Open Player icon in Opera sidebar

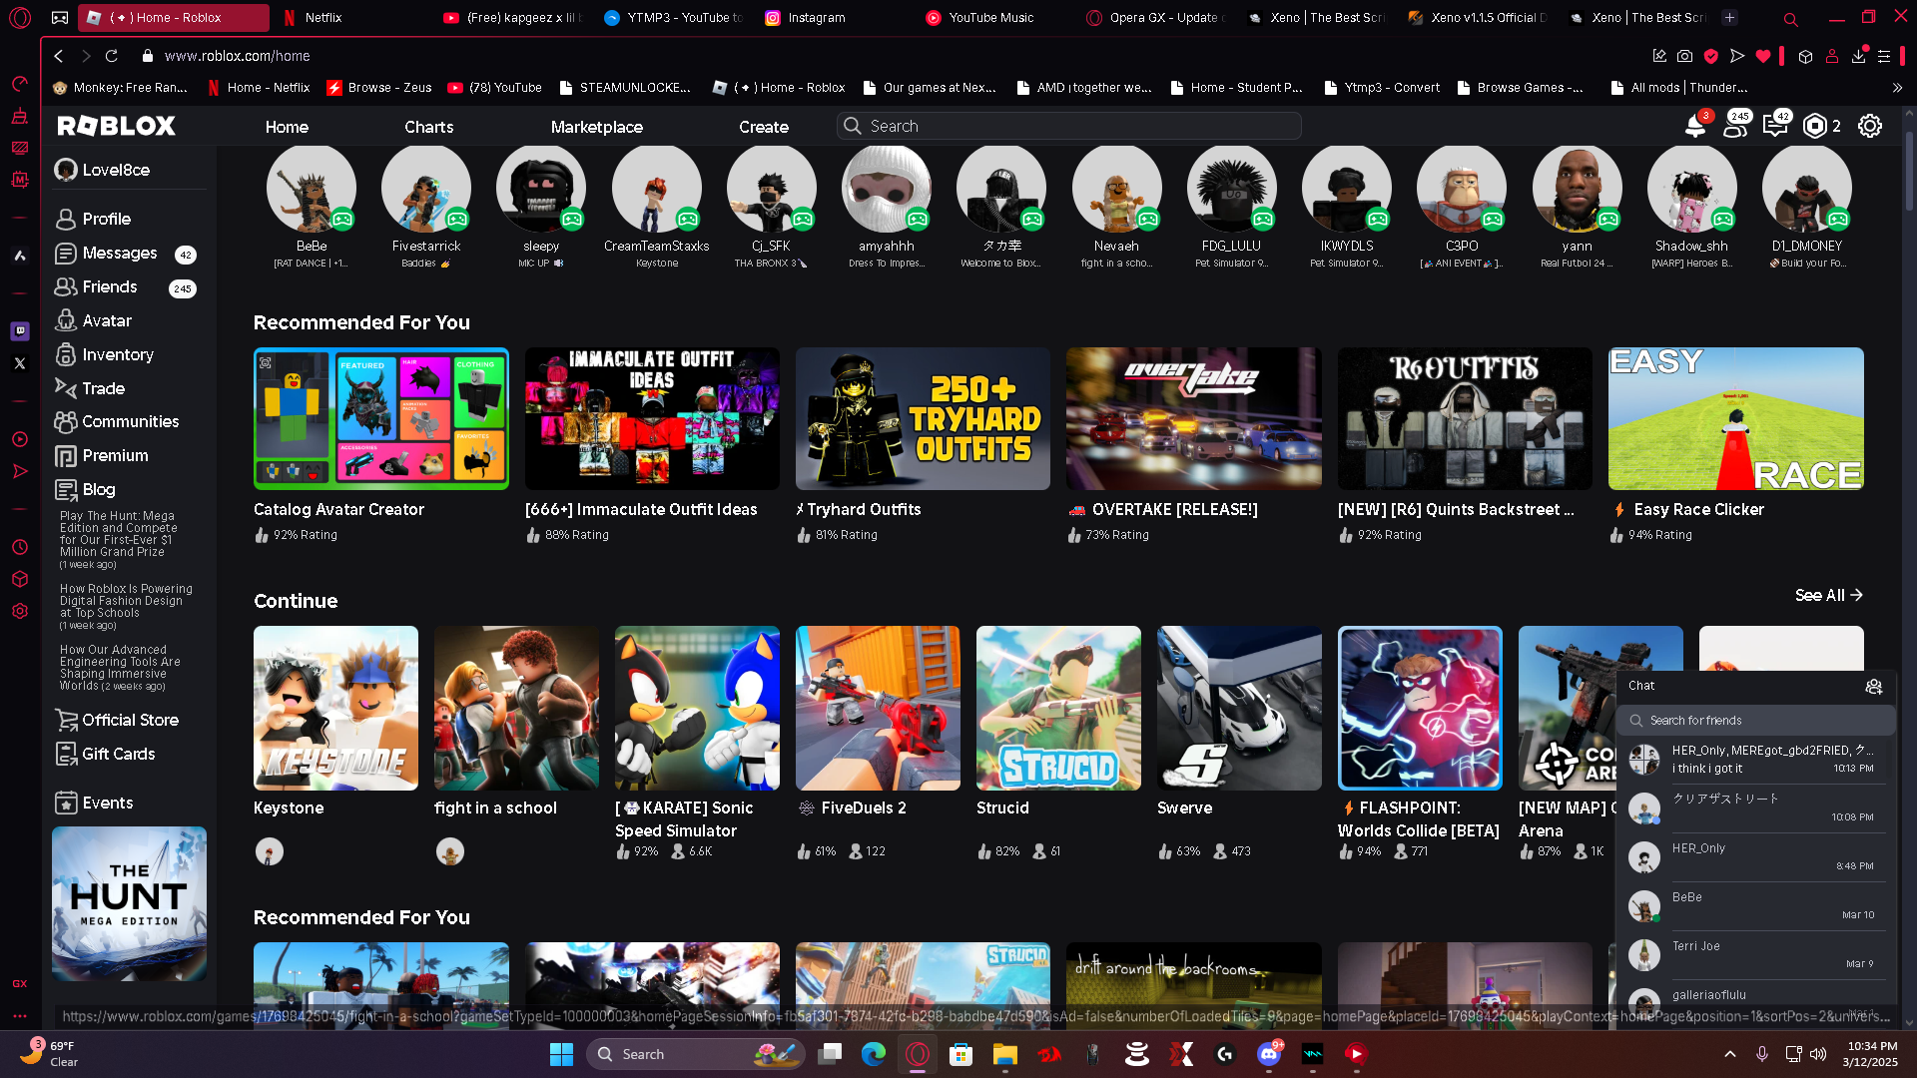tap(20, 439)
